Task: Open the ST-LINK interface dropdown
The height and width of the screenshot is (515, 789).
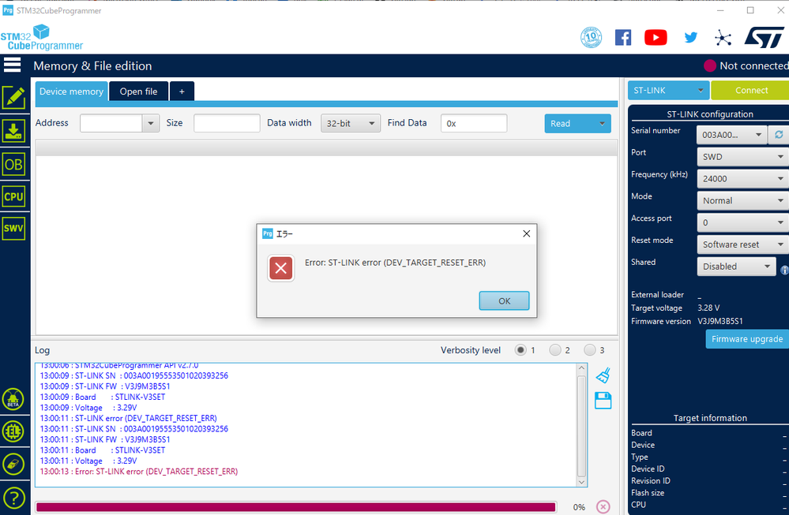Action: [x=668, y=91]
